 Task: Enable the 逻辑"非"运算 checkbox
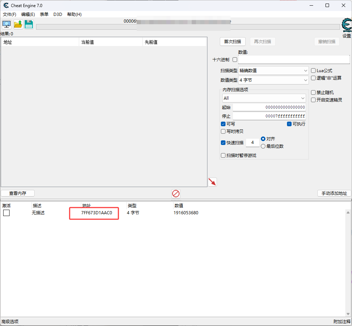313,78
